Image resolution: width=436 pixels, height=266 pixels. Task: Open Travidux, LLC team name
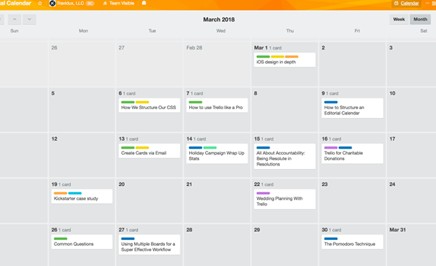[70, 3]
